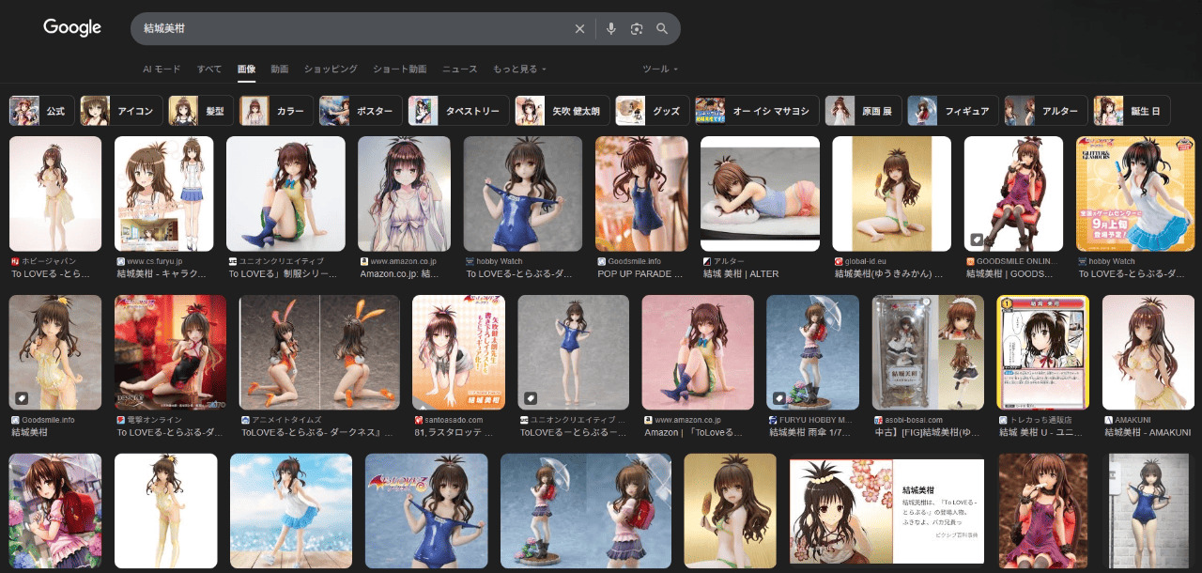Select the アイコン filter chip

pos(121,111)
